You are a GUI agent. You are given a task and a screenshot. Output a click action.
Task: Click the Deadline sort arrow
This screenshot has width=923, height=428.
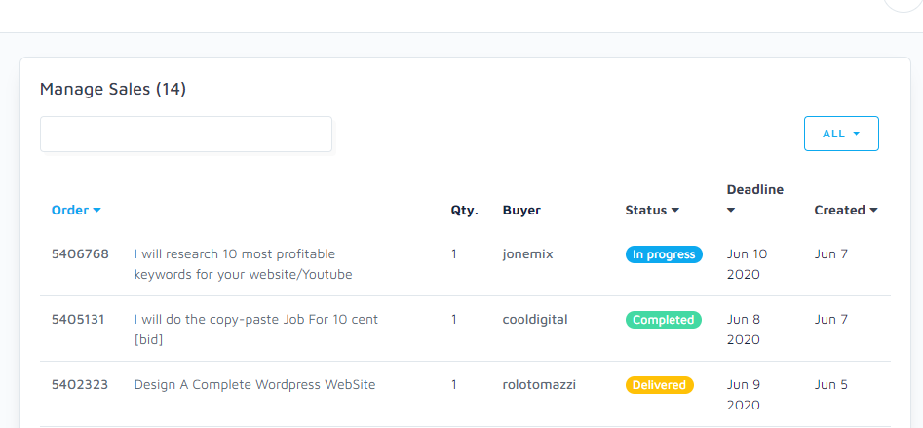click(x=731, y=210)
